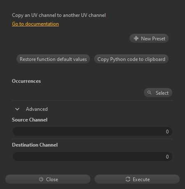This screenshot has height=189, width=185.
Task: Click the power icon on Close button
Action: point(41,179)
